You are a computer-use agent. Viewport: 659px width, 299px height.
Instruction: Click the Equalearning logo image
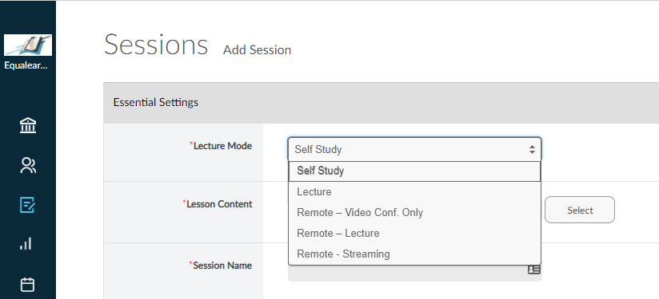pyautogui.click(x=28, y=45)
